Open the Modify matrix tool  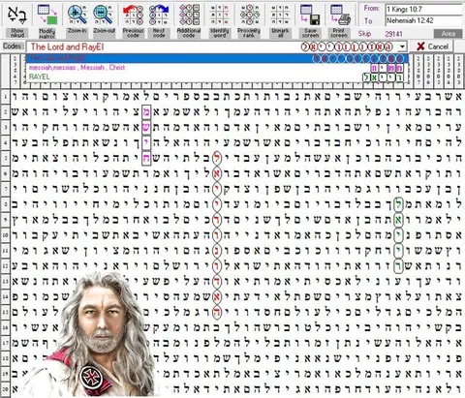(x=47, y=19)
